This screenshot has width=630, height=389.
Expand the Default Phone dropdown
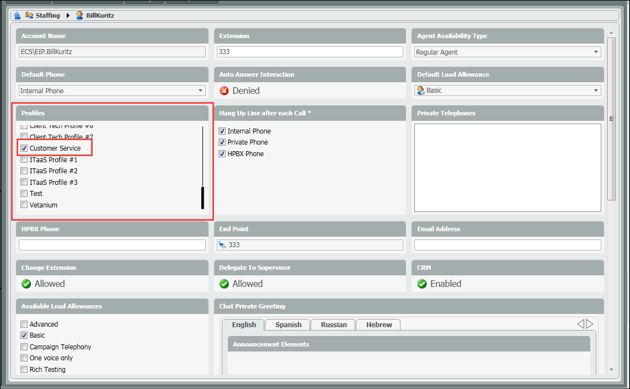[x=200, y=90]
